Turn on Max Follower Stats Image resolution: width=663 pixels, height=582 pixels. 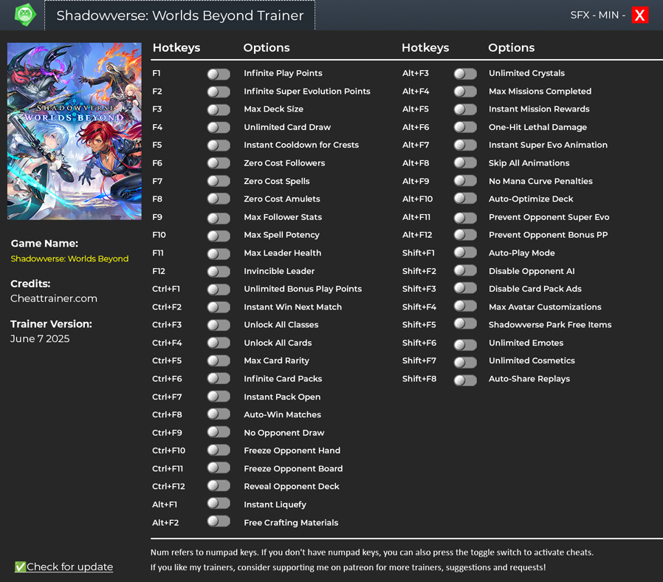(x=219, y=218)
